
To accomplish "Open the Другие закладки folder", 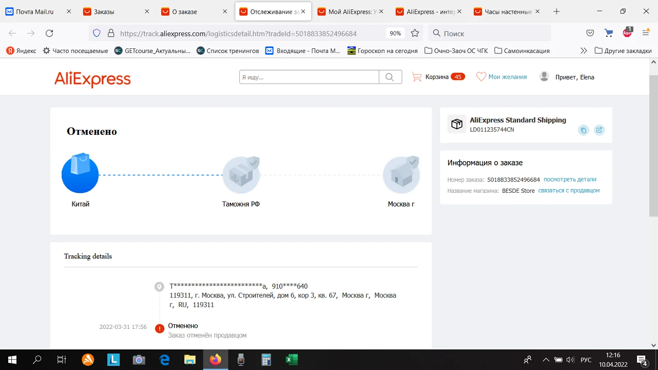I will [623, 51].
